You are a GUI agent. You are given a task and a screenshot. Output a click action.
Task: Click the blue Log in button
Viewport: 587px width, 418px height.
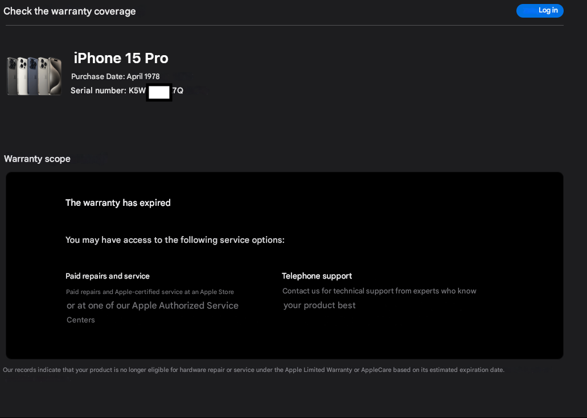coord(539,10)
